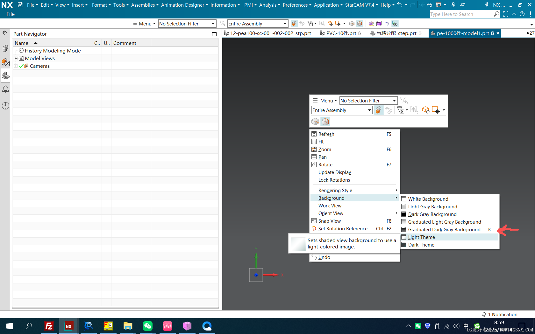Switch to the PVC-10件.prt tab
535x334 pixels.
tap(341, 33)
